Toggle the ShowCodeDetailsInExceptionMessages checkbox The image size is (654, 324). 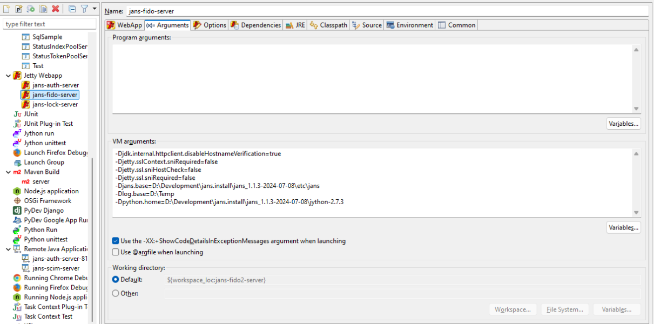116,241
